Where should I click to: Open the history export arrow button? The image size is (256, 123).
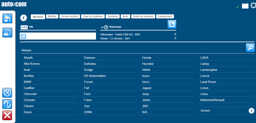point(172,24)
